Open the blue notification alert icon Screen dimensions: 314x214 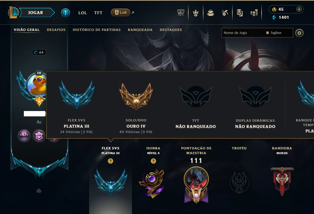coord(66,13)
